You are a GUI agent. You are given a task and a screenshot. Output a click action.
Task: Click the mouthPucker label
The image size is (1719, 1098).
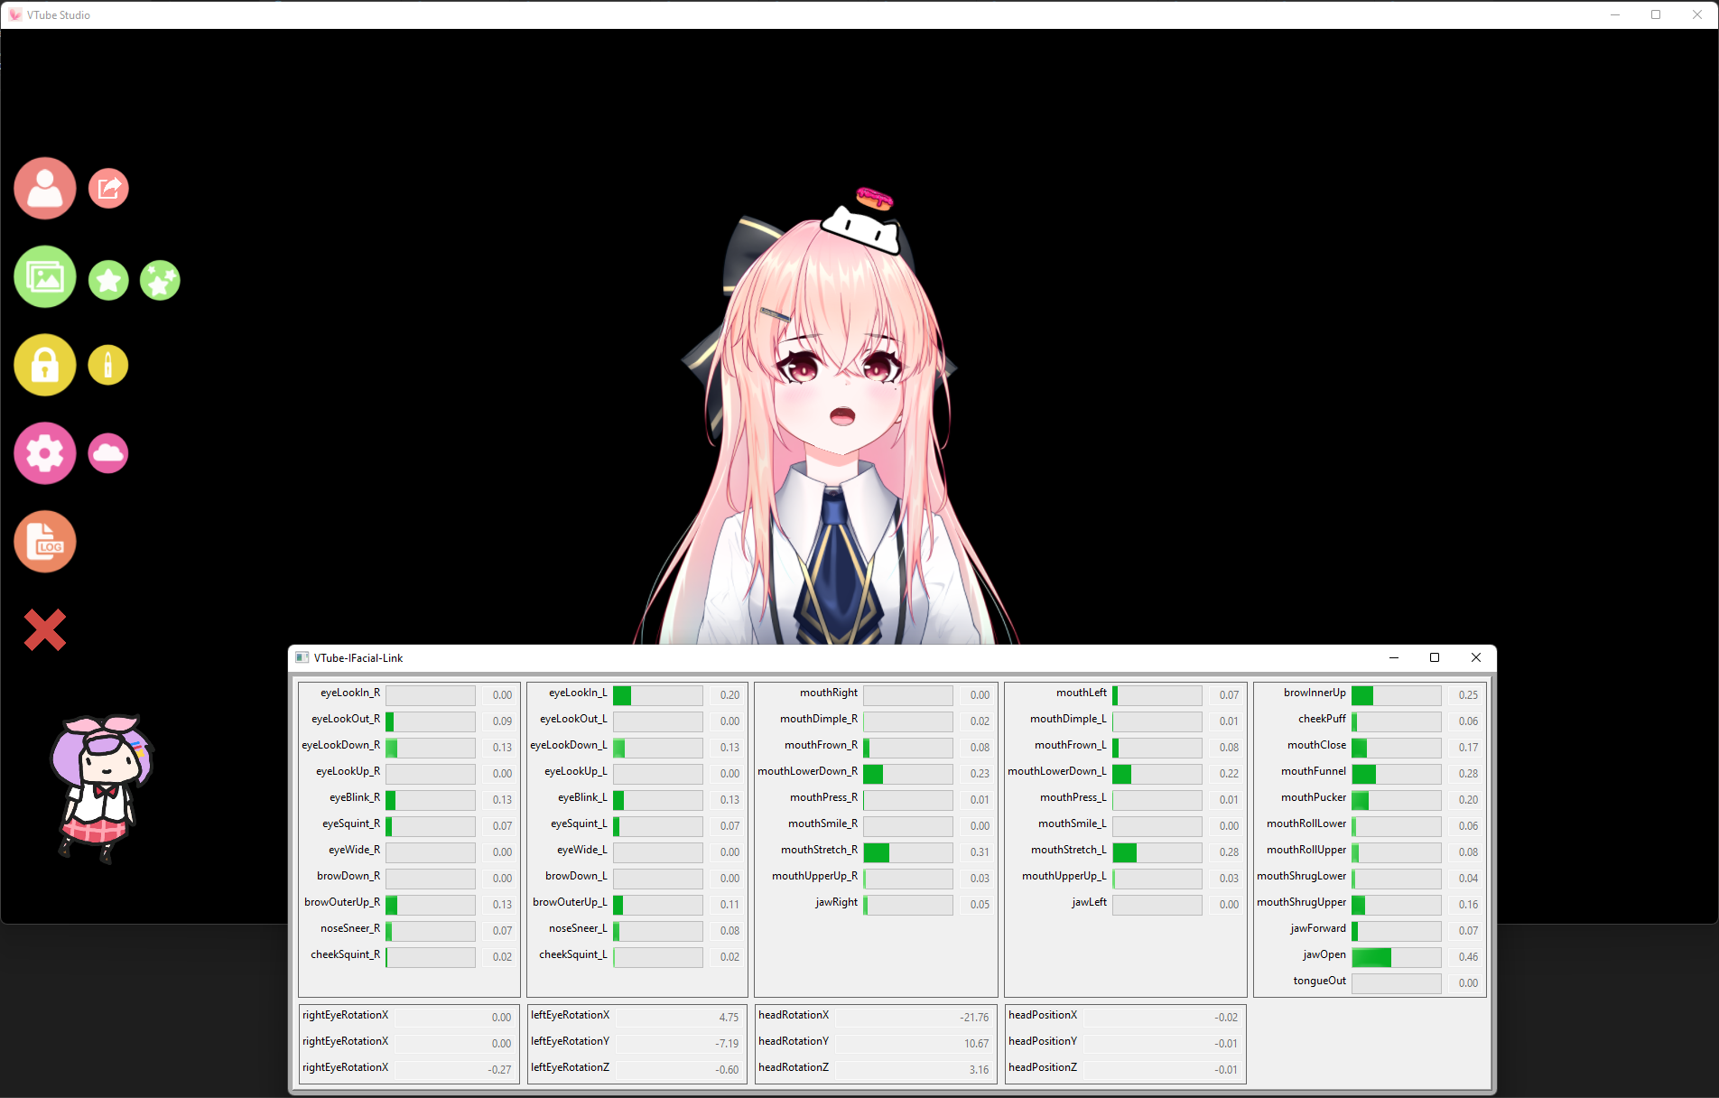coord(1314,797)
